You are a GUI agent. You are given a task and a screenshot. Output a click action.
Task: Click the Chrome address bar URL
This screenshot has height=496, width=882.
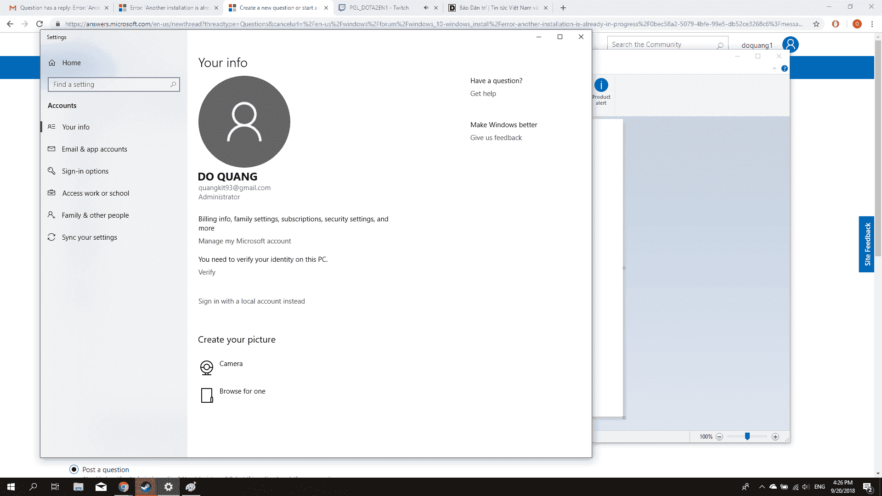[x=434, y=24]
